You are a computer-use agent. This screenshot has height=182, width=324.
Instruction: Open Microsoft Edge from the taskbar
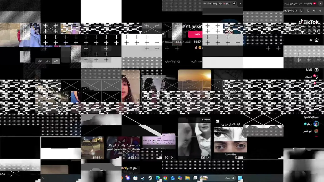click(158, 178)
